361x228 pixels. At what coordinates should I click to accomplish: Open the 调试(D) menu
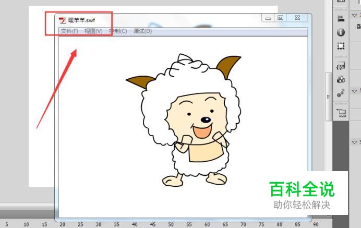click(x=142, y=31)
